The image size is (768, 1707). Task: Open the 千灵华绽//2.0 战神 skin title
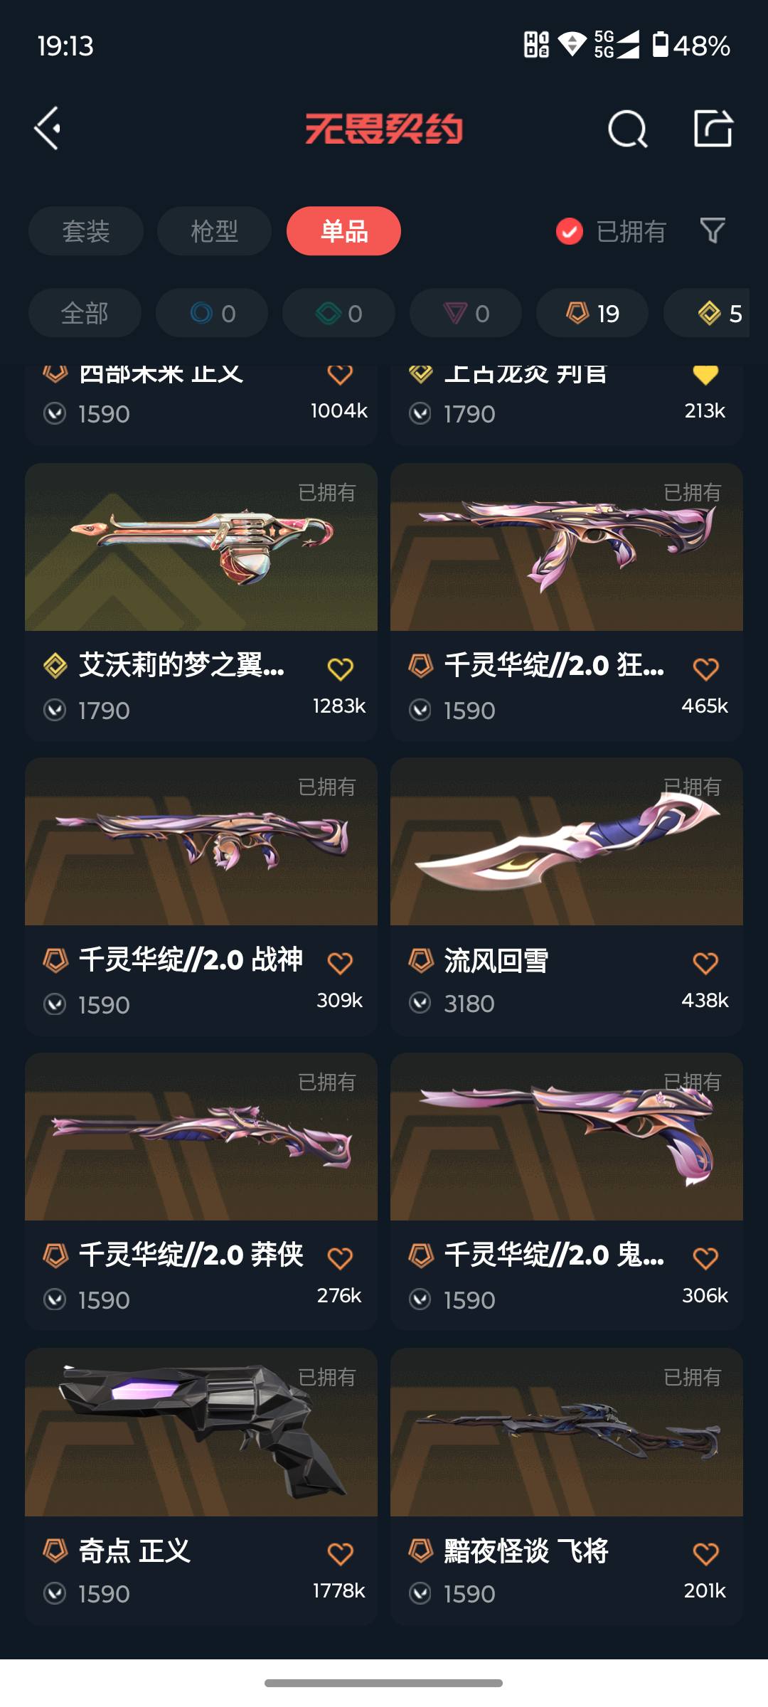click(191, 960)
